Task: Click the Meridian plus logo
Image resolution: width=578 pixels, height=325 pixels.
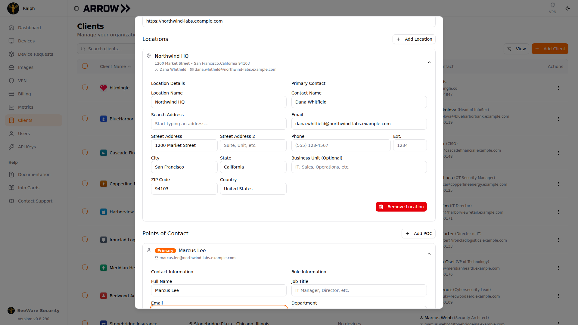Action: 104,268
